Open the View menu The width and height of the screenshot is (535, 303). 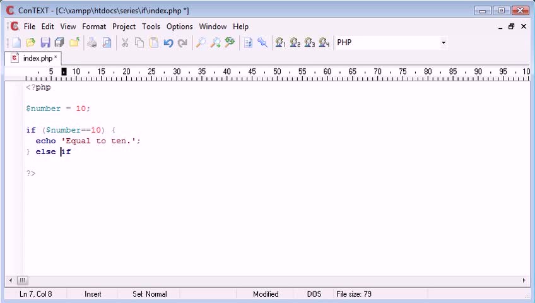click(x=68, y=27)
